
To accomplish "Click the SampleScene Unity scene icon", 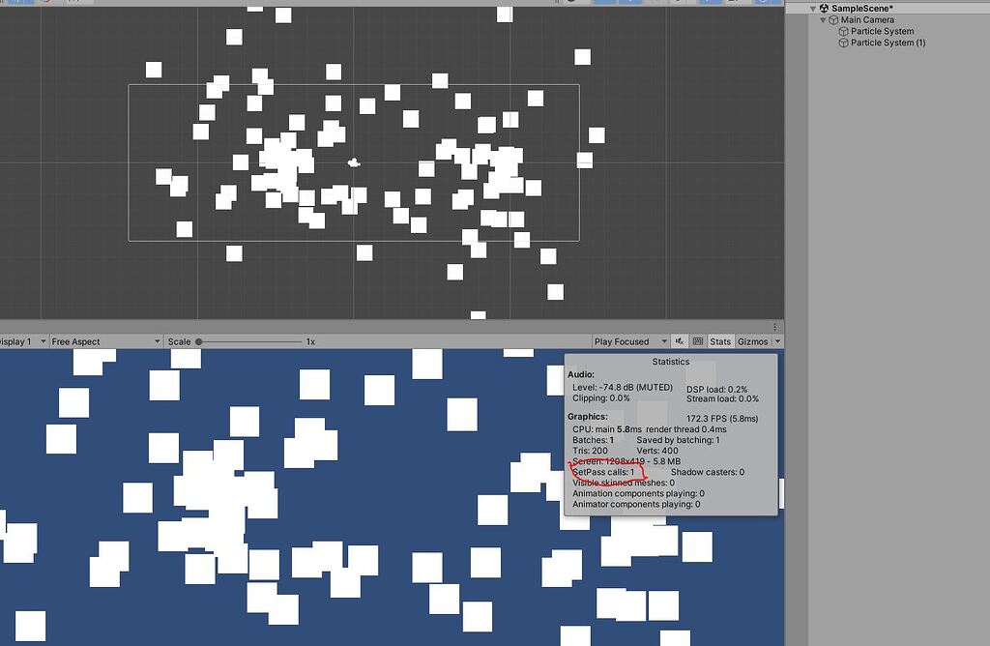I will [x=824, y=8].
